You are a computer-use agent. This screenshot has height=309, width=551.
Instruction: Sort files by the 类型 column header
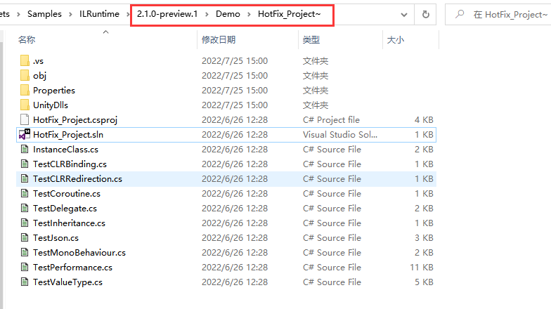point(311,39)
